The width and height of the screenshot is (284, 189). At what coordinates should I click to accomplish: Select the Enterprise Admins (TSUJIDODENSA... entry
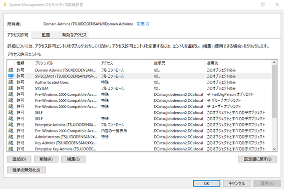click(66, 125)
